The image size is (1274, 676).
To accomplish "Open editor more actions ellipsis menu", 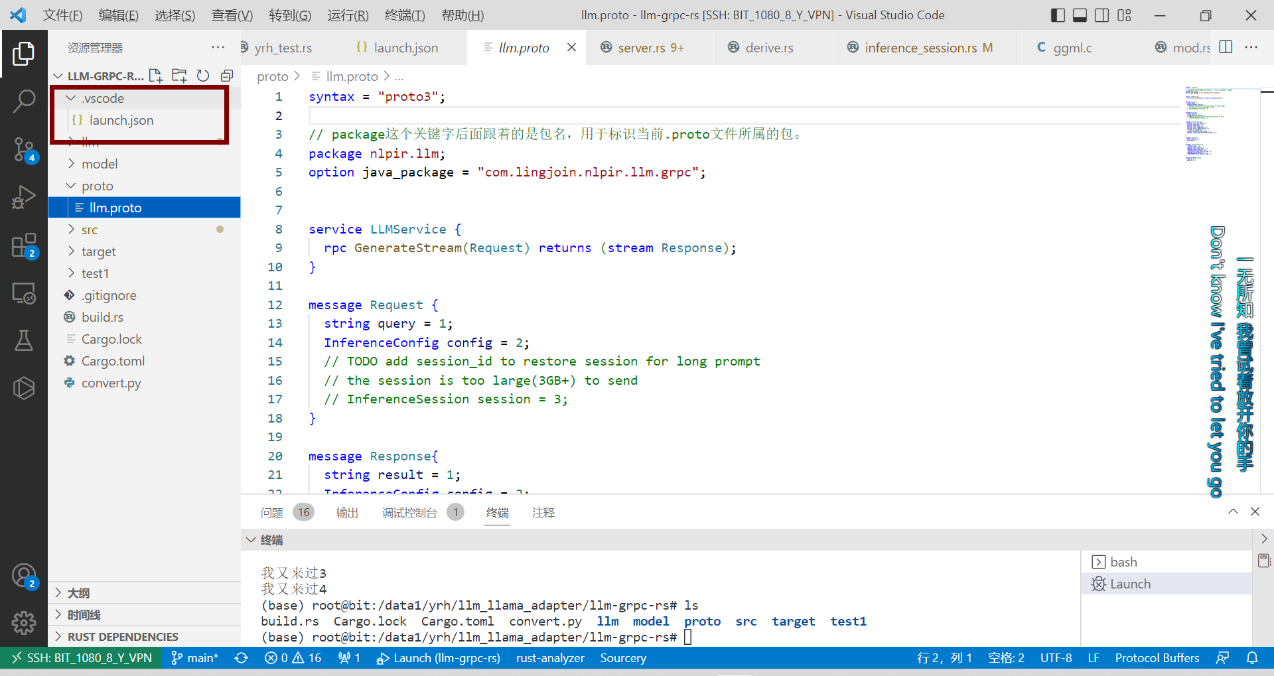I will (1251, 47).
